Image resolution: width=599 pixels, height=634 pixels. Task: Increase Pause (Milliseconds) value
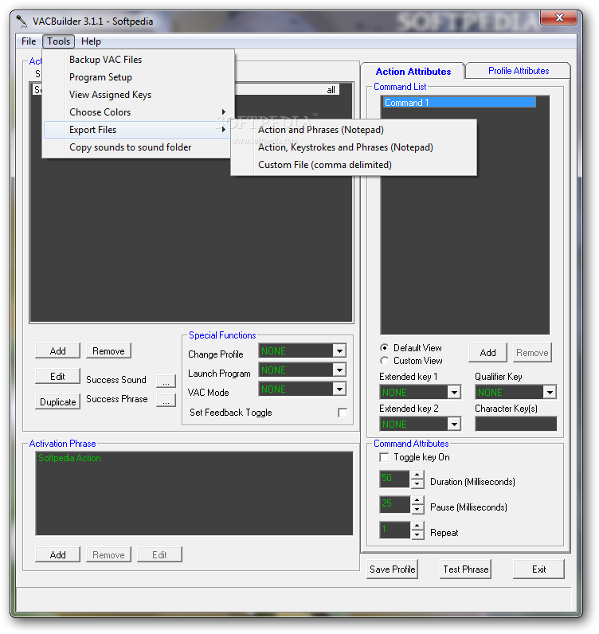pos(417,500)
